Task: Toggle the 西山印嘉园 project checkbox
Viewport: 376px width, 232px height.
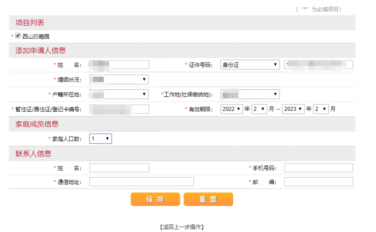Action: click(x=18, y=36)
